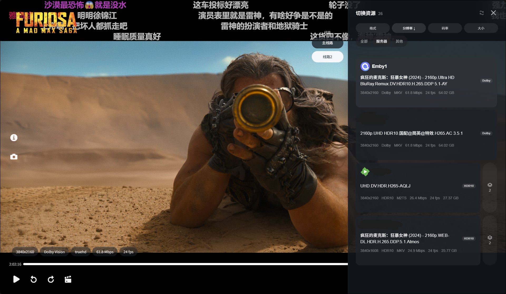Screen dimensions: 506x294
Task: Select the 全部 tab
Action: (x=364, y=41)
